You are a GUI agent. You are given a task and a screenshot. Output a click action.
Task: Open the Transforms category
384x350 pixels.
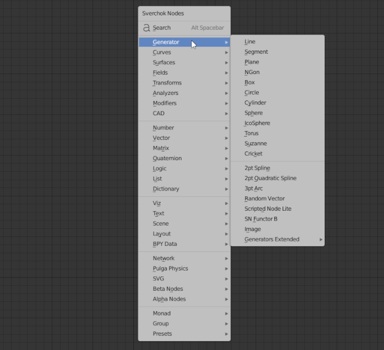point(184,83)
